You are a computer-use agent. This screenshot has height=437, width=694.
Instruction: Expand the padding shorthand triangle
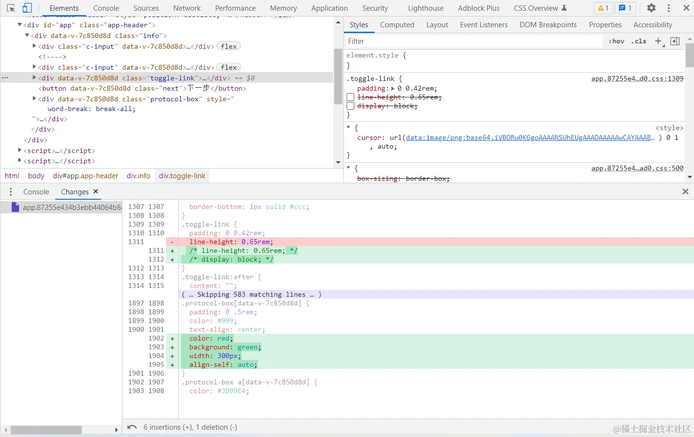click(x=393, y=89)
